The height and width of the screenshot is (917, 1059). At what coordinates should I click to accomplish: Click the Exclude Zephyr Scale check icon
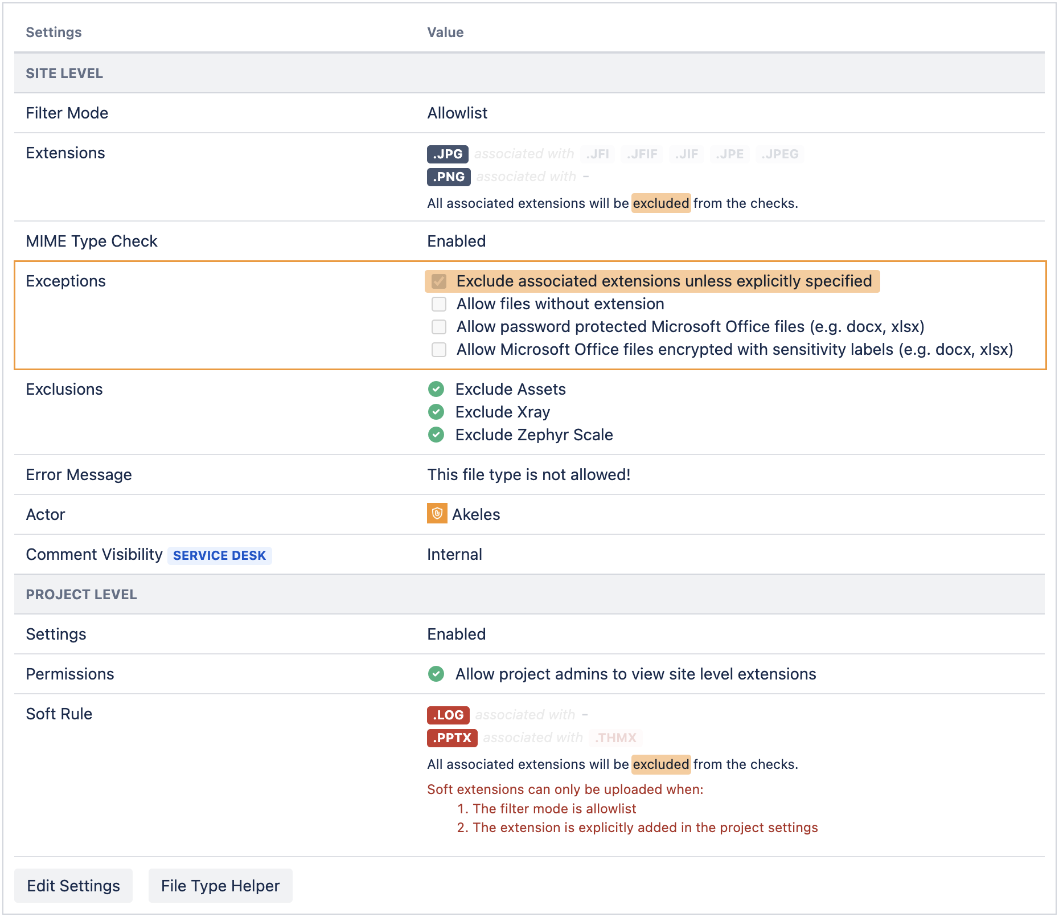click(436, 435)
